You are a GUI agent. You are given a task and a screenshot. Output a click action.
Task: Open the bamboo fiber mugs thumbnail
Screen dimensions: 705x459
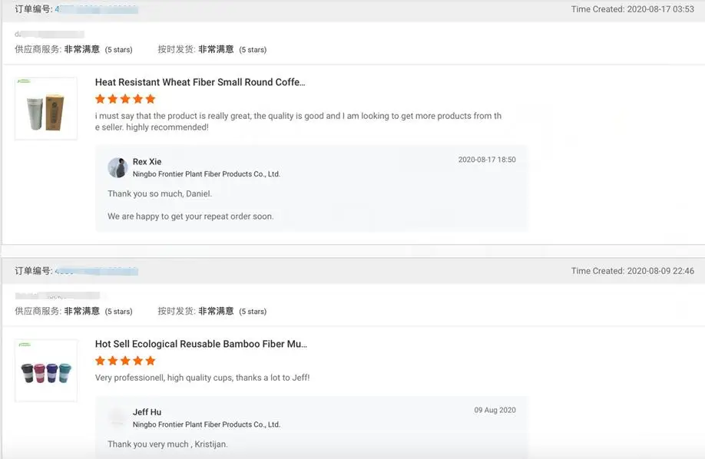click(x=46, y=370)
